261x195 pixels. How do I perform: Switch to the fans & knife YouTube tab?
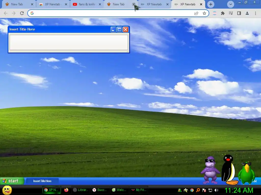[x=87, y=4]
